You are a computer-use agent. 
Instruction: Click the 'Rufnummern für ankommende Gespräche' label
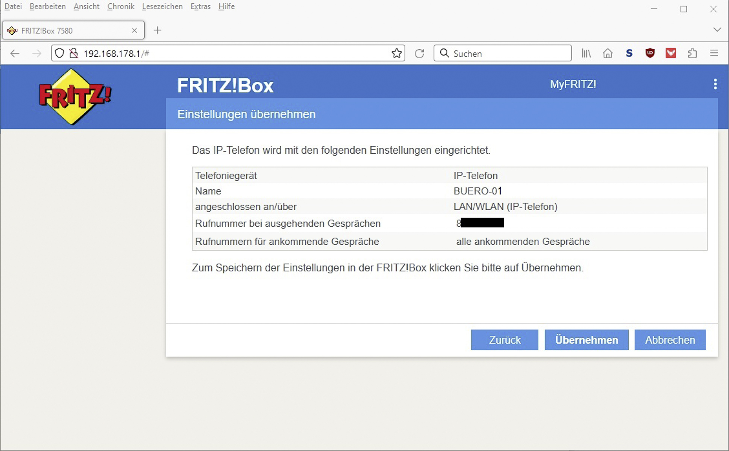(287, 241)
